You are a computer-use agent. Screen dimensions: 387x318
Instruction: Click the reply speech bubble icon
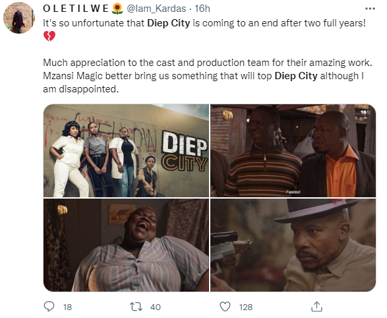click(49, 306)
